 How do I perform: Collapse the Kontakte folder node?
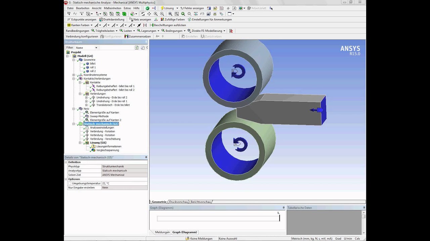click(80, 82)
